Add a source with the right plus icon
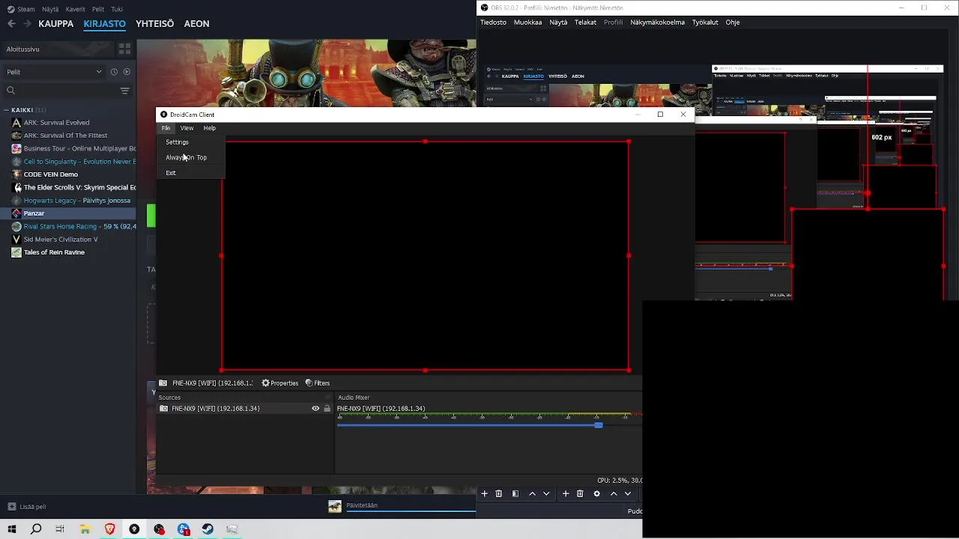 566,493
